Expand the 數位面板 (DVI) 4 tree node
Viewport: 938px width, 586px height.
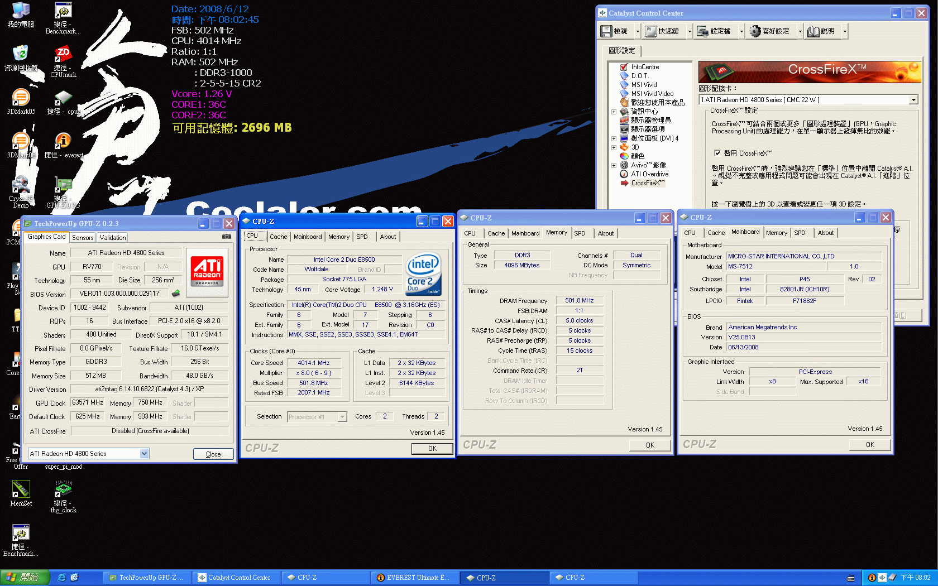tap(614, 138)
